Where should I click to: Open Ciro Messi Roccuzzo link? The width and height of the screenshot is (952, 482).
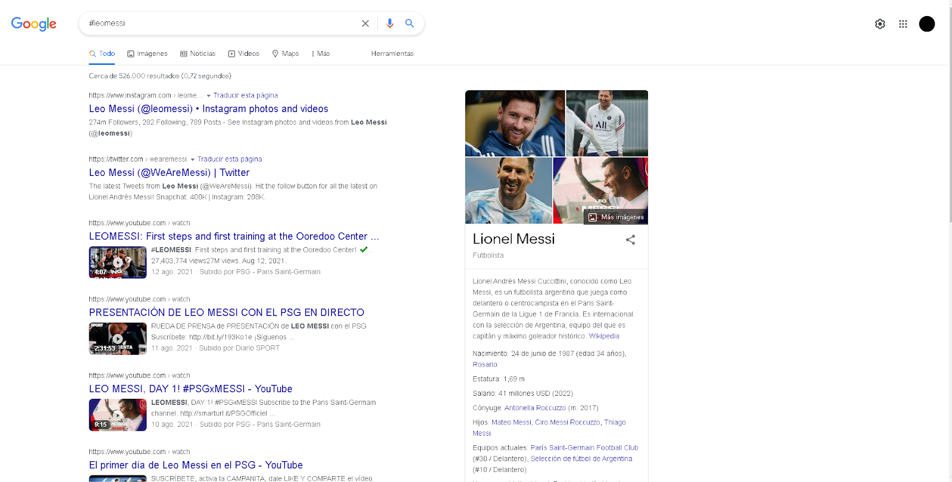point(568,423)
